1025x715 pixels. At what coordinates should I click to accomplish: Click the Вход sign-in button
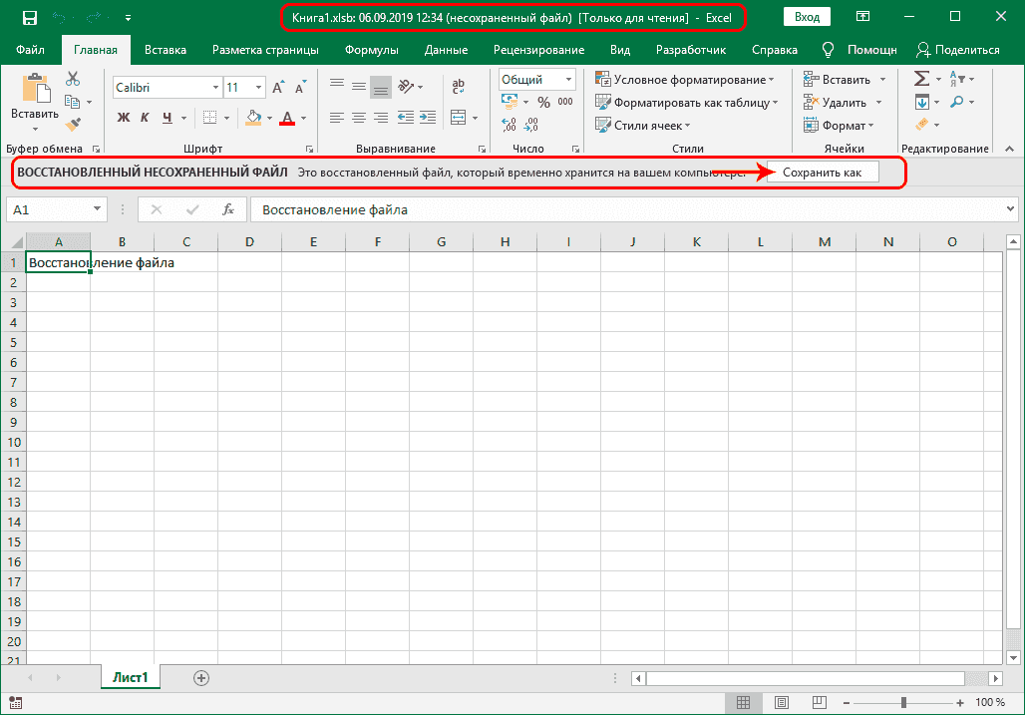pos(806,16)
